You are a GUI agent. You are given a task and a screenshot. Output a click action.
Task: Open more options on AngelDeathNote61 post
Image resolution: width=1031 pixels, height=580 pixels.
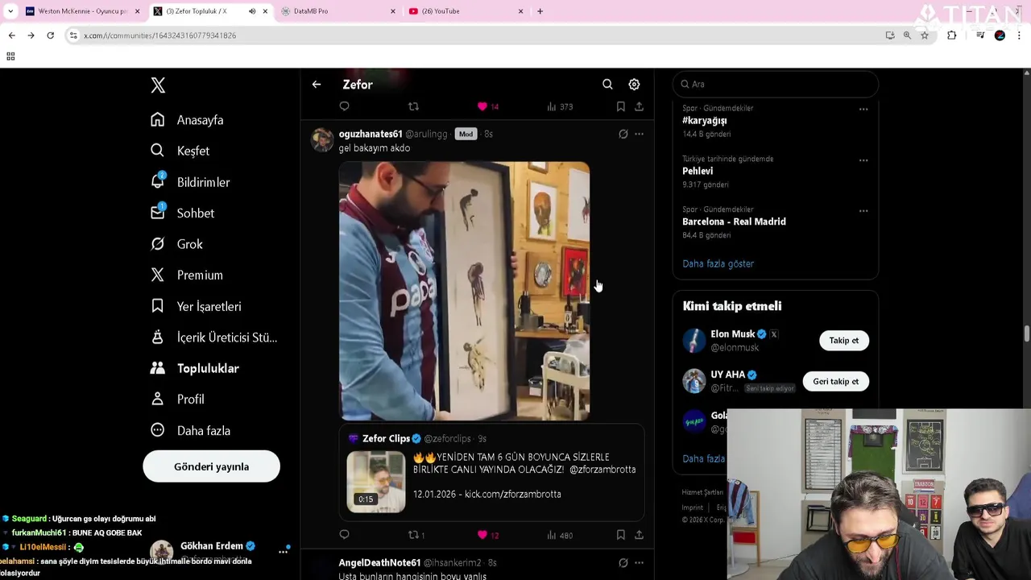coord(639,563)
